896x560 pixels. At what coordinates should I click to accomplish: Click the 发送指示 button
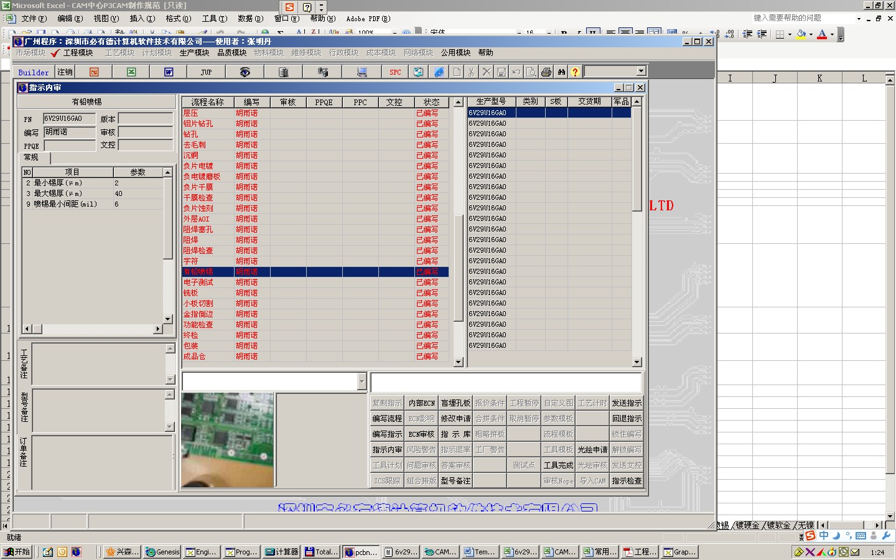627,403
